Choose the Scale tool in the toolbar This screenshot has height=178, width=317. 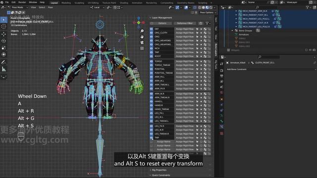click(3, 48)
